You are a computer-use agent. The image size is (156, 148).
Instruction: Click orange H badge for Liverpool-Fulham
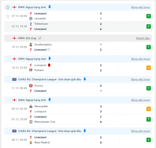click(x=148, y=68)
